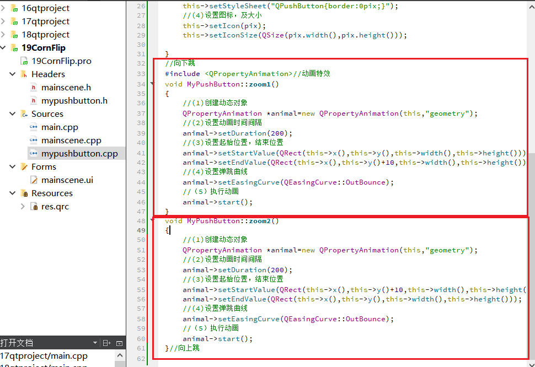
Task: Select the 17qtproject label
Action: (x=45, y=21)
